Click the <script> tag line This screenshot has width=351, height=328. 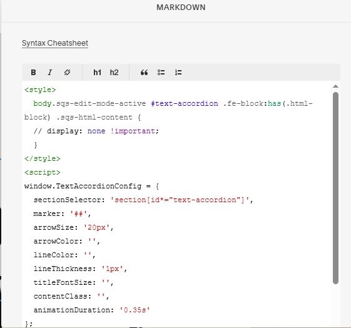[43, 173]
